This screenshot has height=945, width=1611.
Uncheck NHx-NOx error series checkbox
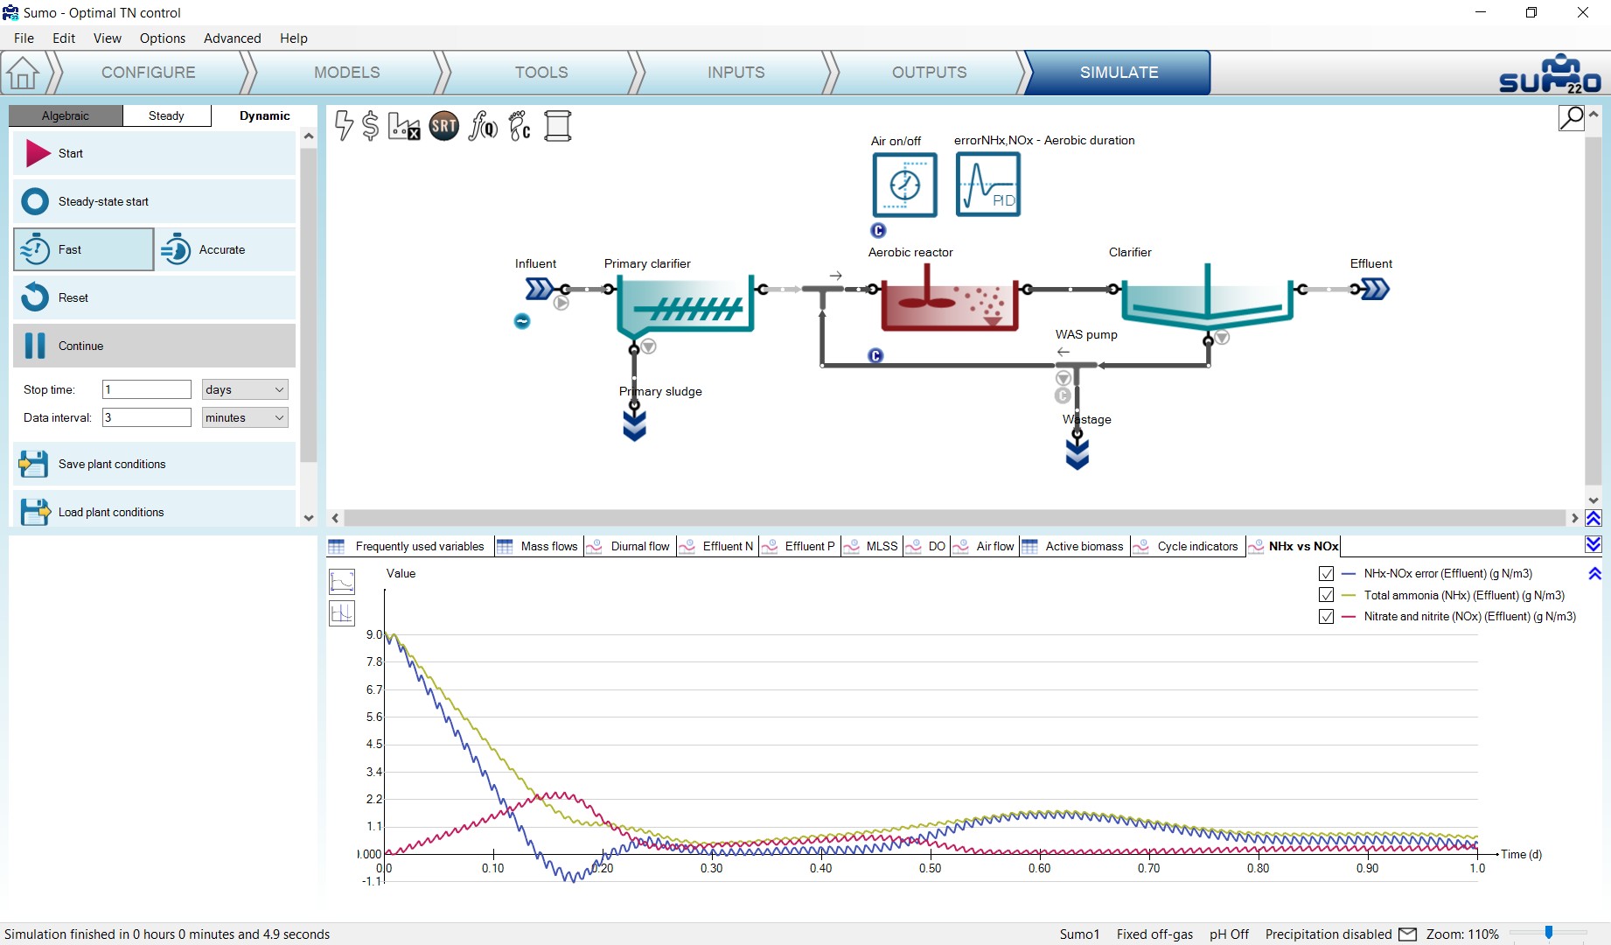point(1326,574)
